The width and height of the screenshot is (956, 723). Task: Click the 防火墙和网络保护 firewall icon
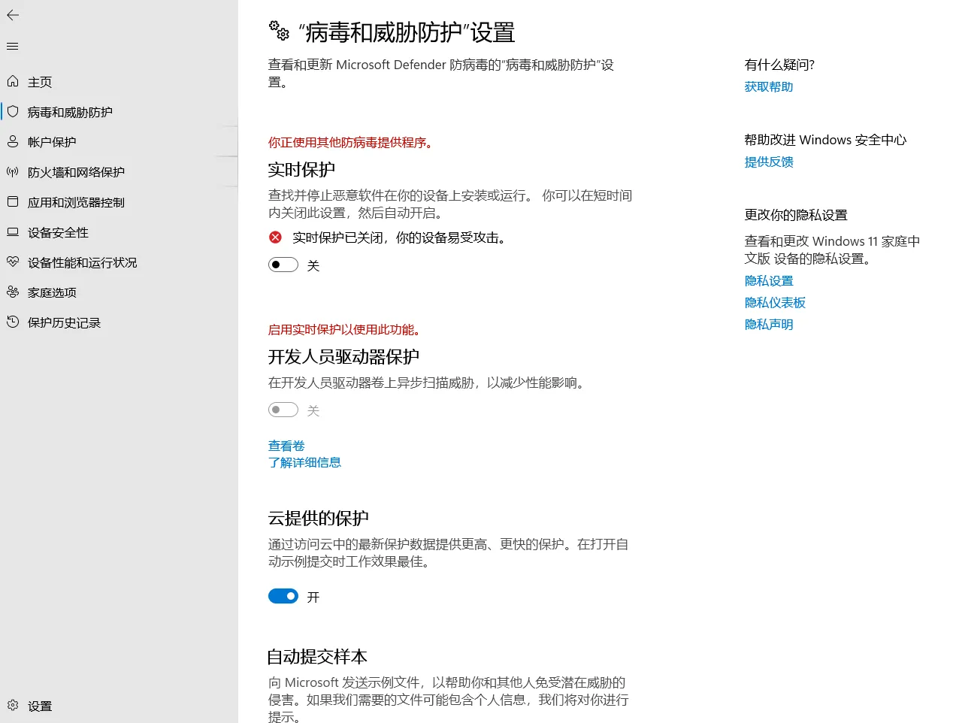(11, 171)
